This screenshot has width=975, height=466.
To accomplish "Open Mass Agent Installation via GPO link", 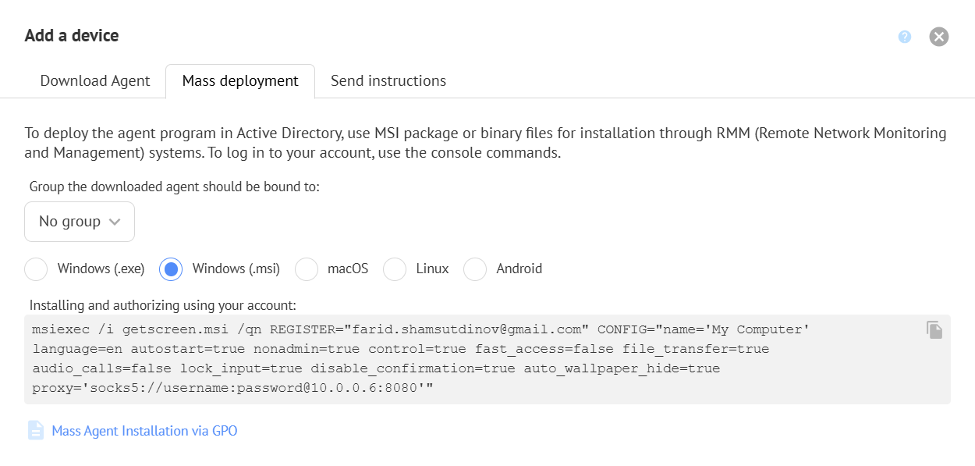I will [144, 431].
